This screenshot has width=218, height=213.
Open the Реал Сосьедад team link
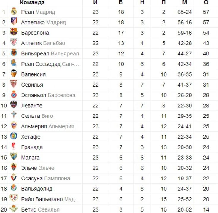41,64
